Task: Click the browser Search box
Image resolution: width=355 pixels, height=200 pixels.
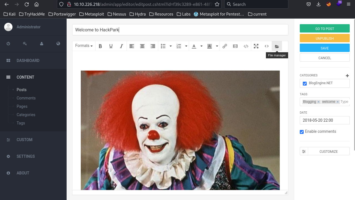Action: click(x=256, y=4)
